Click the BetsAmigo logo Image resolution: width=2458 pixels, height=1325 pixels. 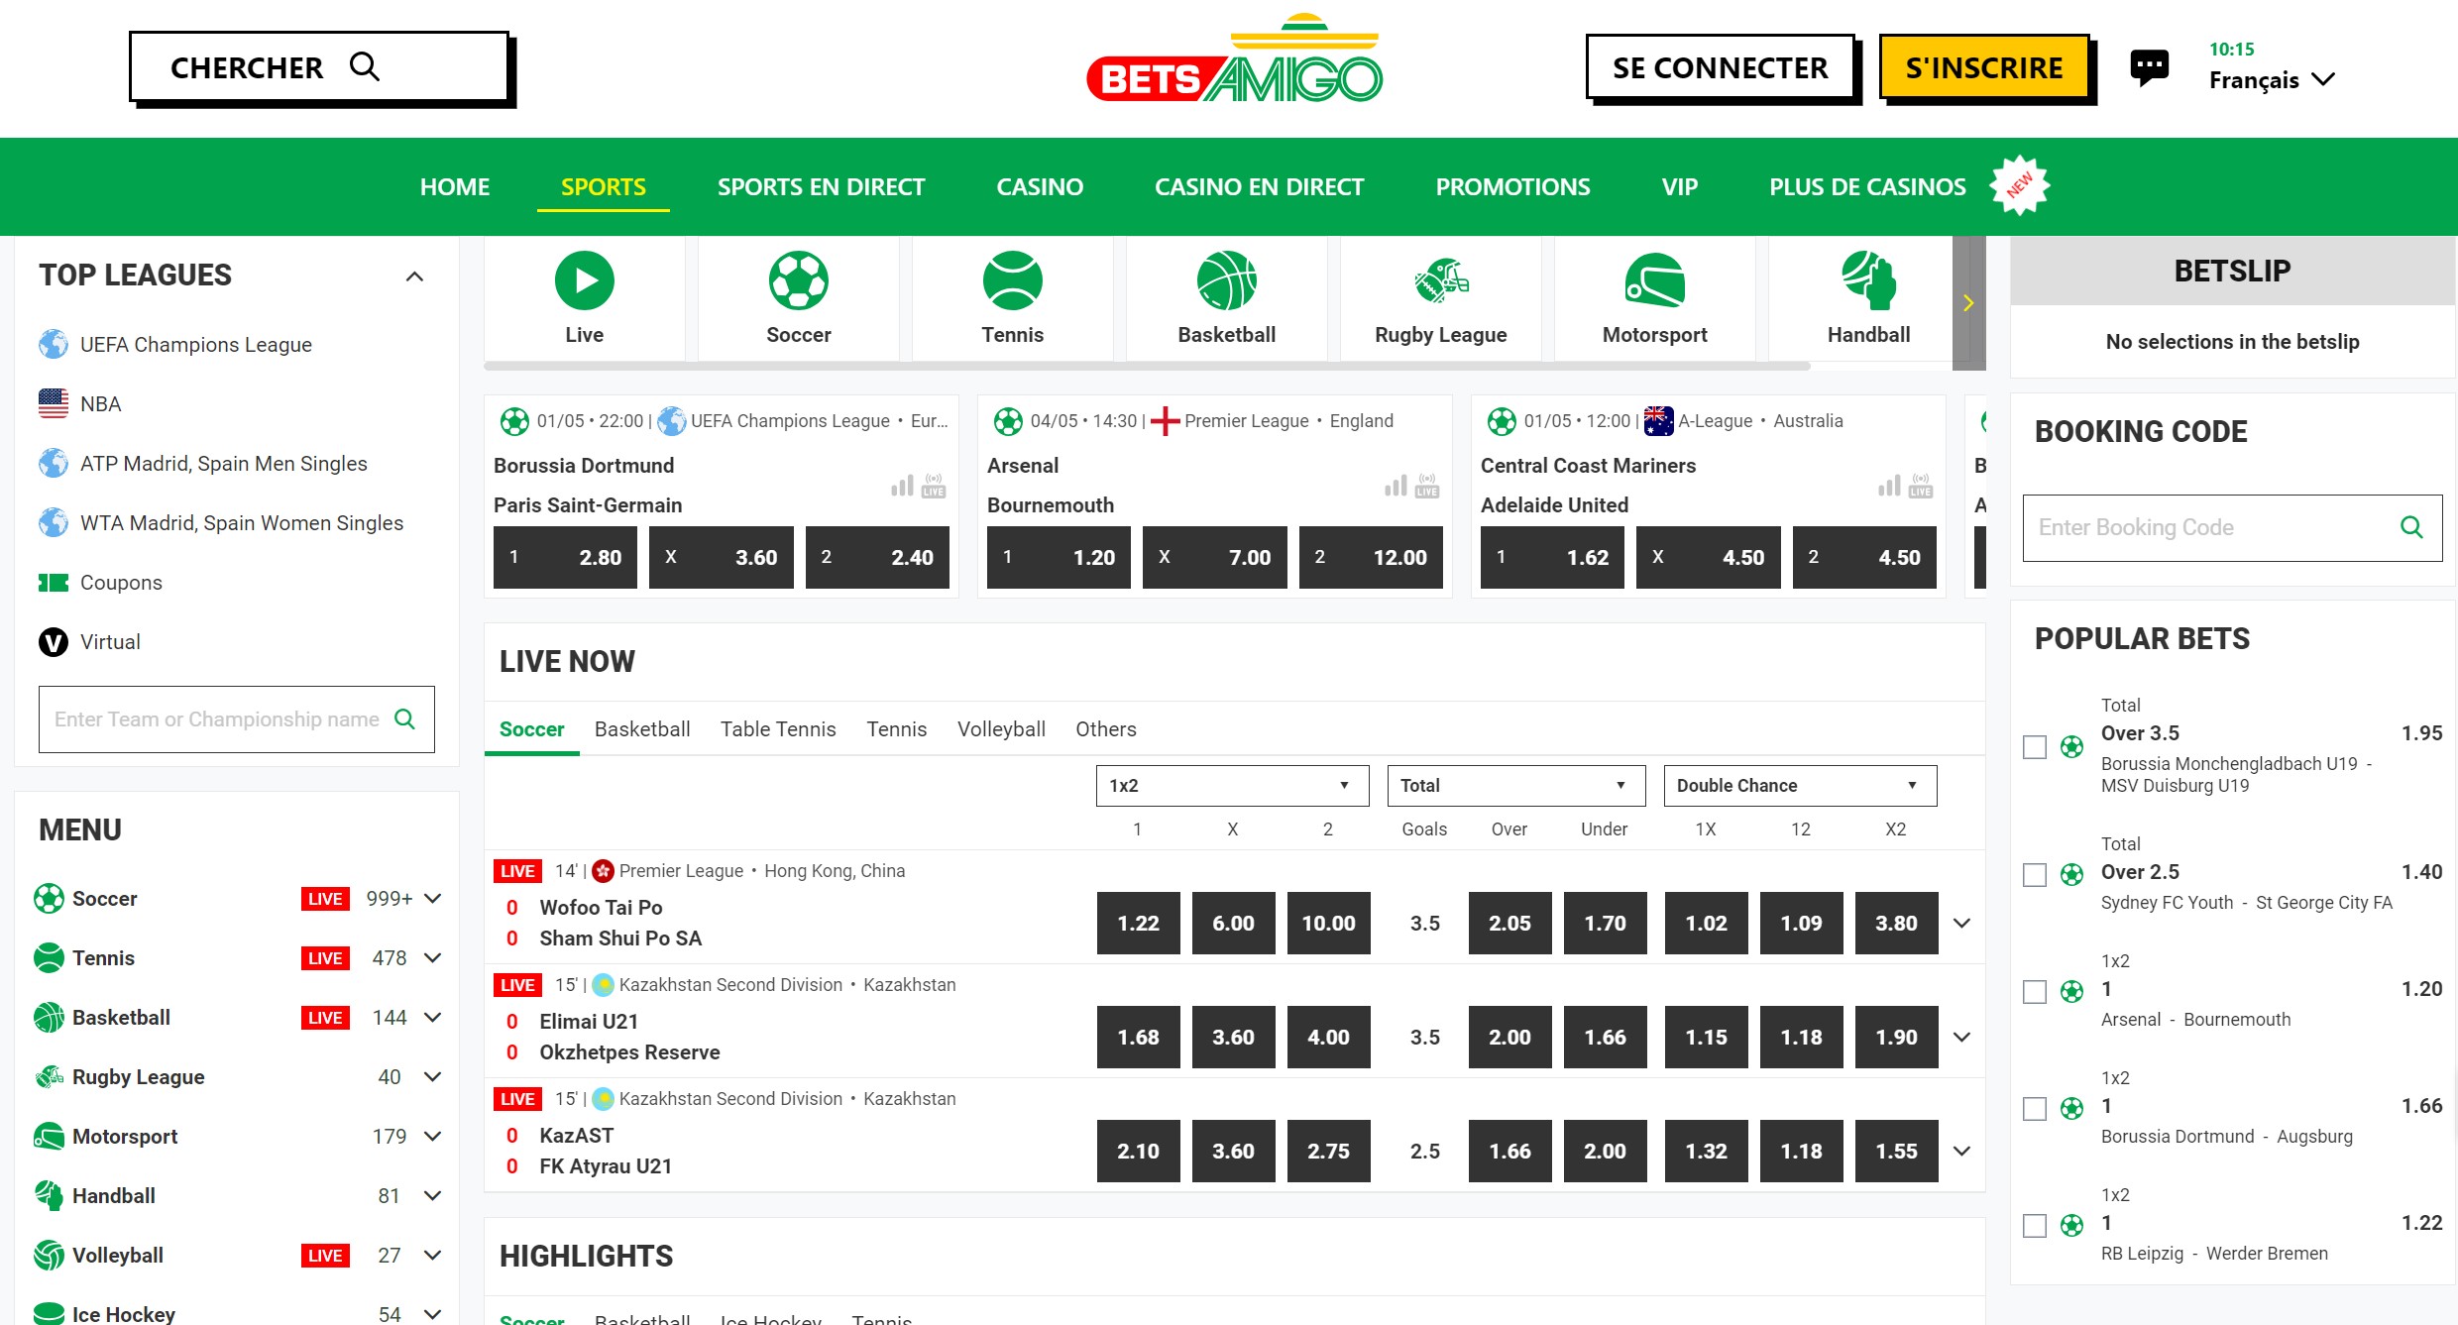point(1234,59)
